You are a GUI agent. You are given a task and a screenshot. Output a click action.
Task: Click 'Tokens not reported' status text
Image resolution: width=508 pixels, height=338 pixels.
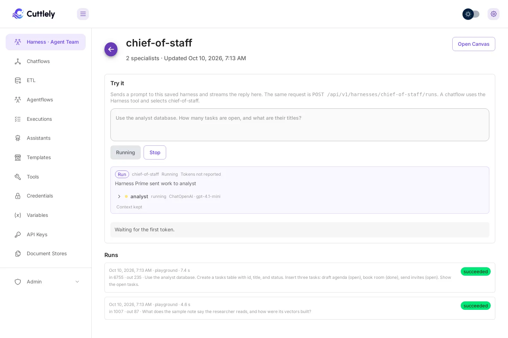click(201, 174)
